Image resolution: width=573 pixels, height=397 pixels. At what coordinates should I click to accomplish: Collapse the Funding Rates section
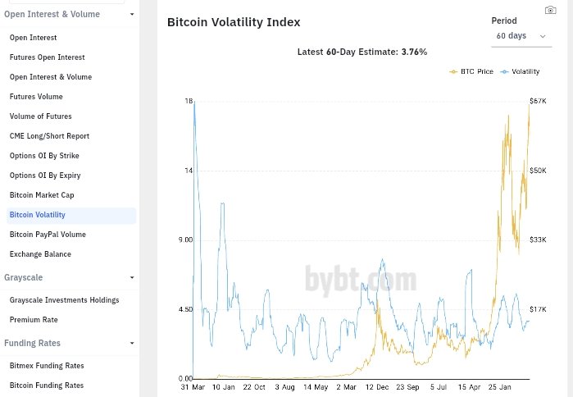(132, 343)
